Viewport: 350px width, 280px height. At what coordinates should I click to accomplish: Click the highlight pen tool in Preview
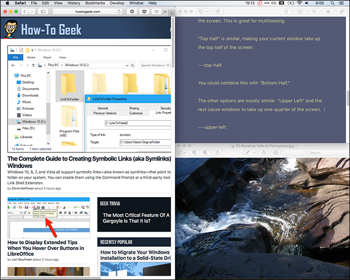coord(248,152)
